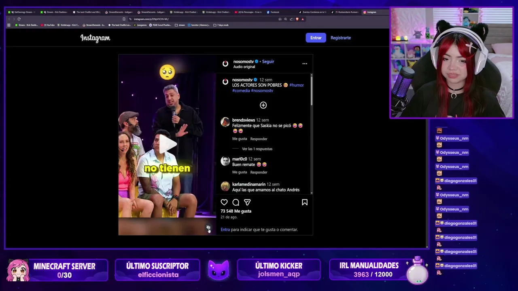Image resolution: width=518 pixels, height=291 pixels.
Task: Click the post avatar beside caption
Action: point(225,82)
